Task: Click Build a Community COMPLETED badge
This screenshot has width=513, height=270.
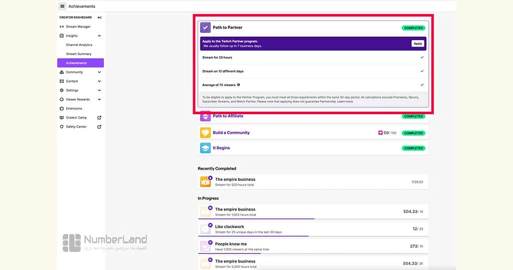Action: click(413, 133)
